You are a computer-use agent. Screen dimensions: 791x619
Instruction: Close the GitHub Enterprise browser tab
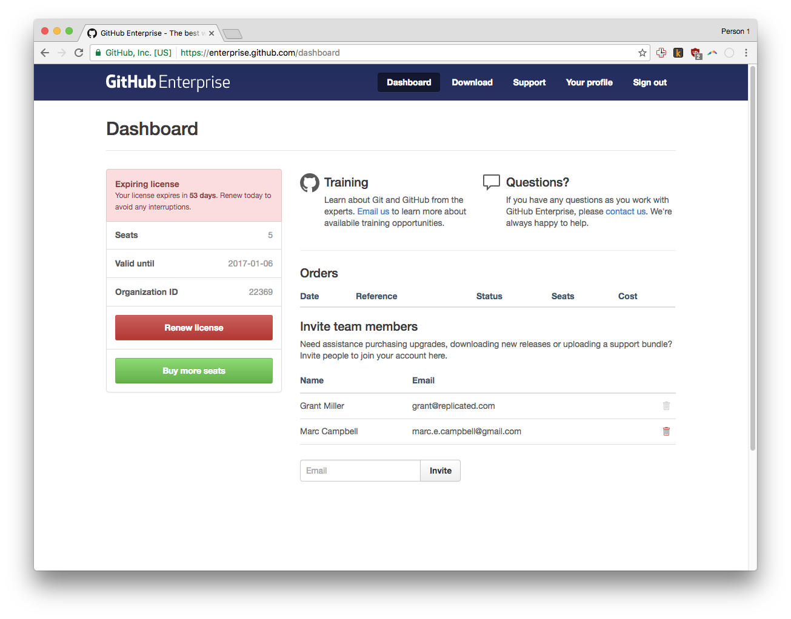tap(212, 33)
